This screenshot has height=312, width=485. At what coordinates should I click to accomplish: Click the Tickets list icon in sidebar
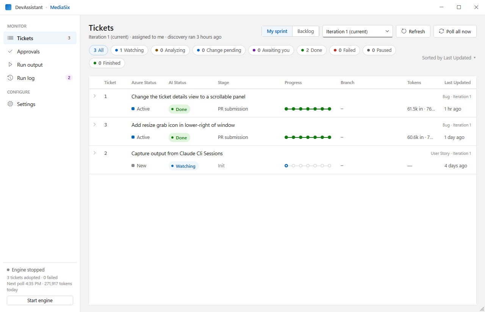[x=10, y=38]
